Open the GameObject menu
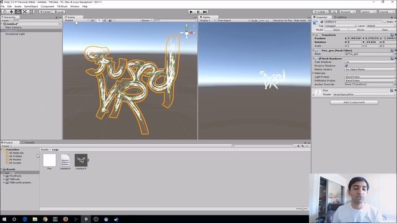 coord(31,6)
